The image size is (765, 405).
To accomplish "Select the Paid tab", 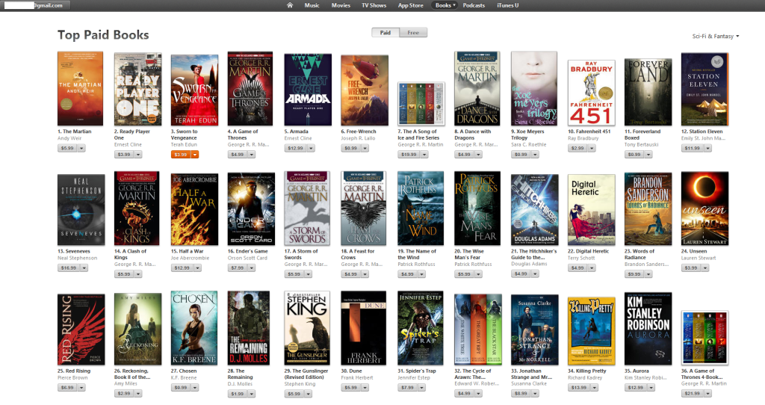I will pyautogui.click(x=385, y=33).
